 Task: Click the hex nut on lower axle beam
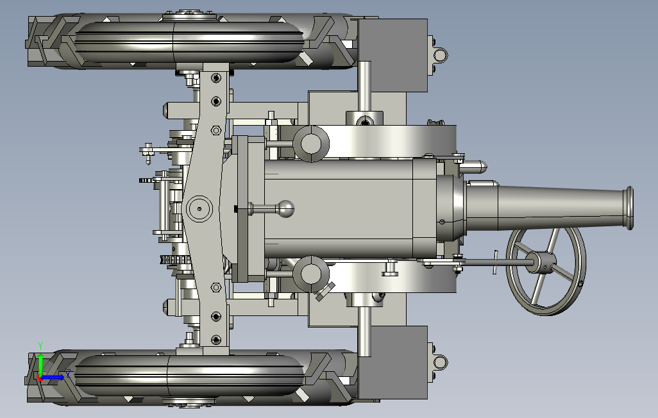[x=215, y=287]
